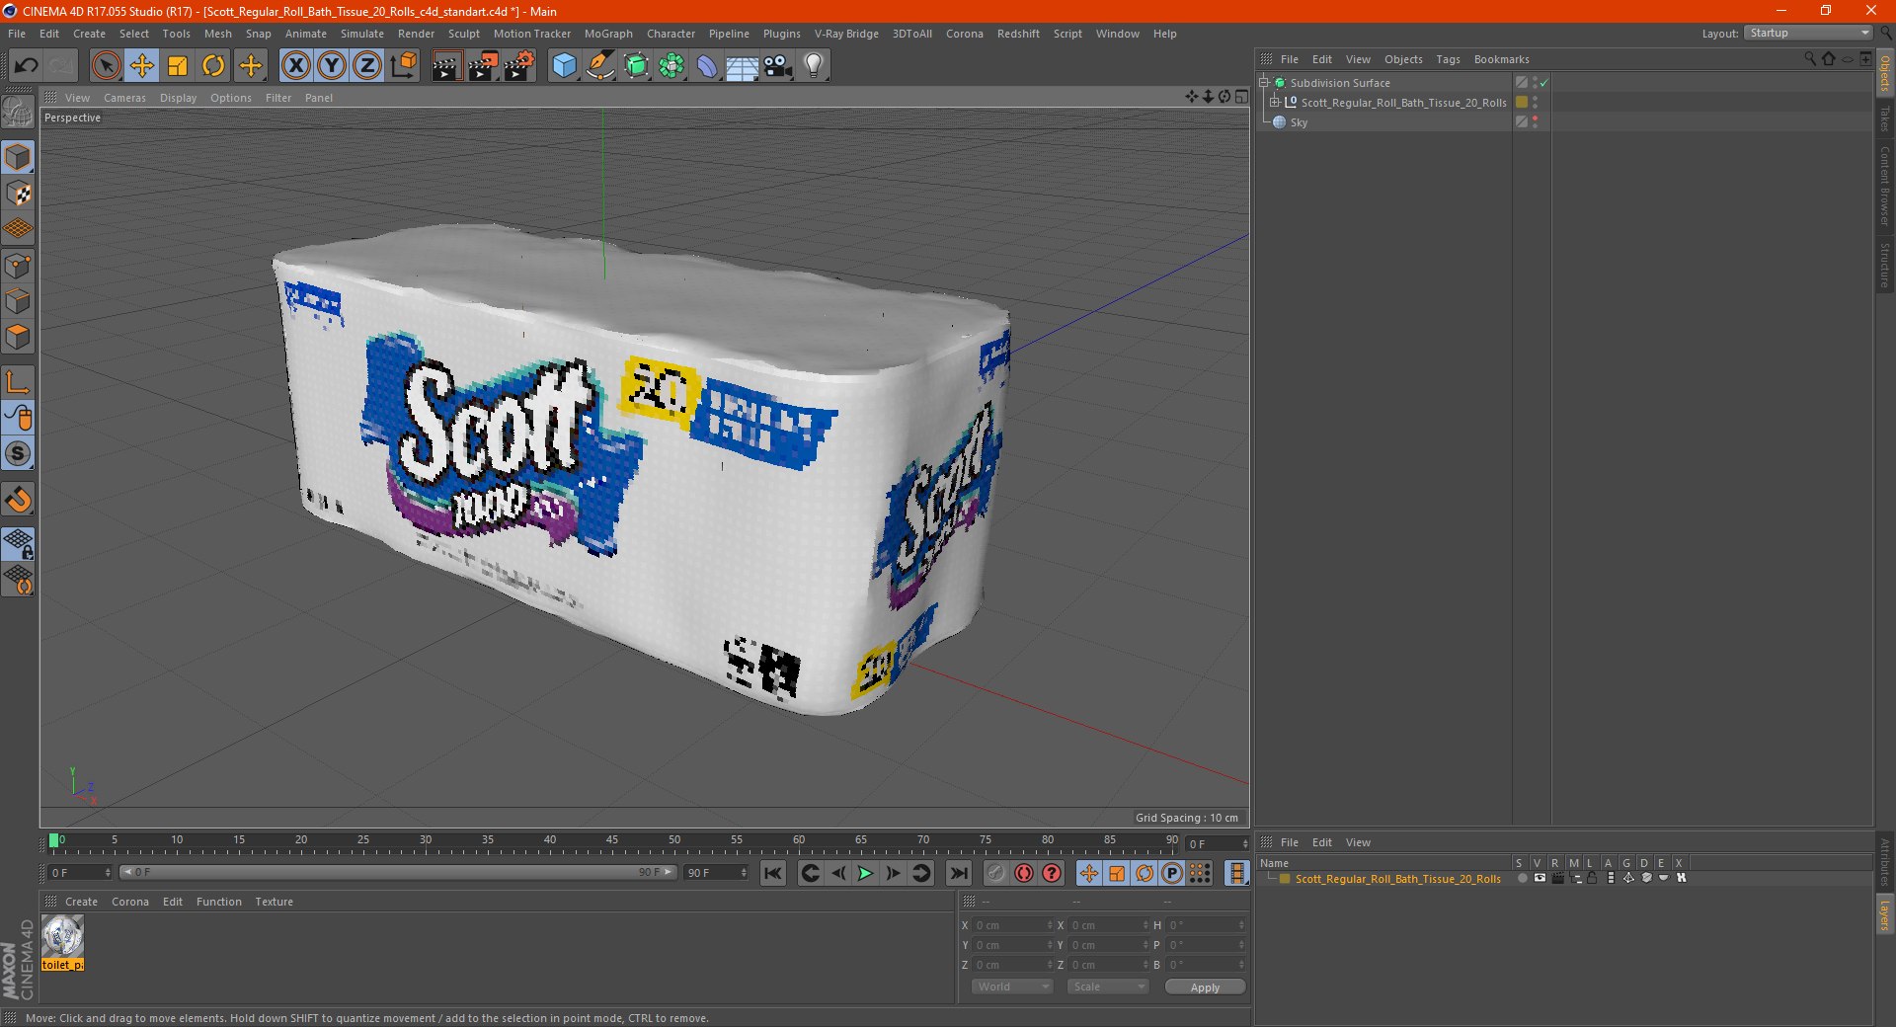Open material manager Create menu
The width and height of the screenshot is (1896, 1027).
coord(81,902)
